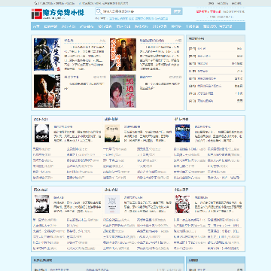This screenshot has height=271, width=271.
Task: Click the small icon at the top bar's left end
Action: point(35,3)
